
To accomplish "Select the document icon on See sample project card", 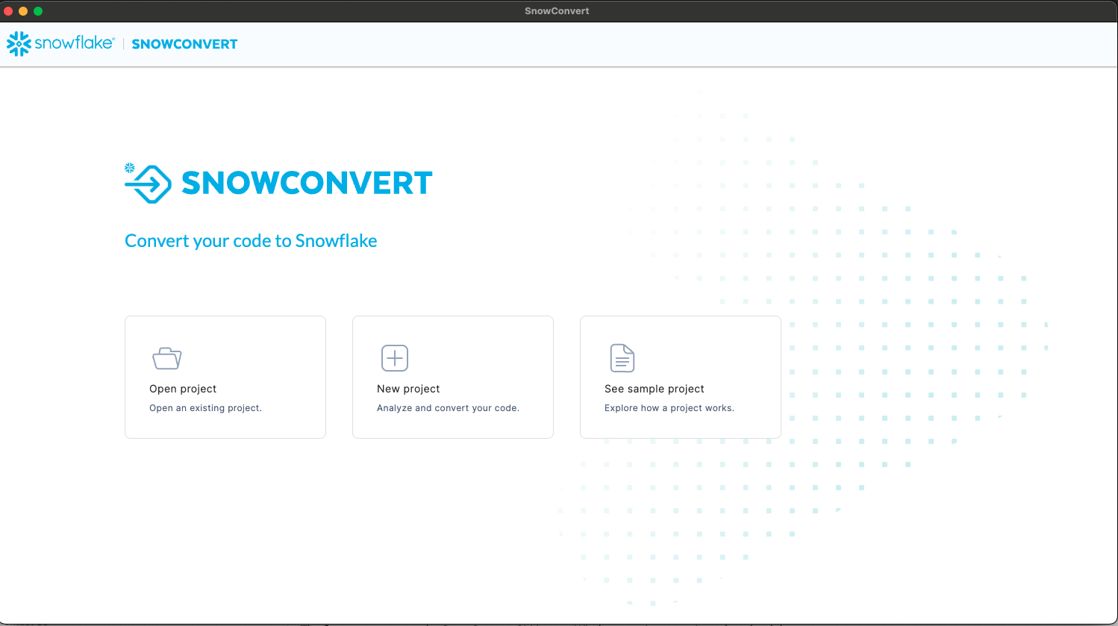I will point(622,357).
